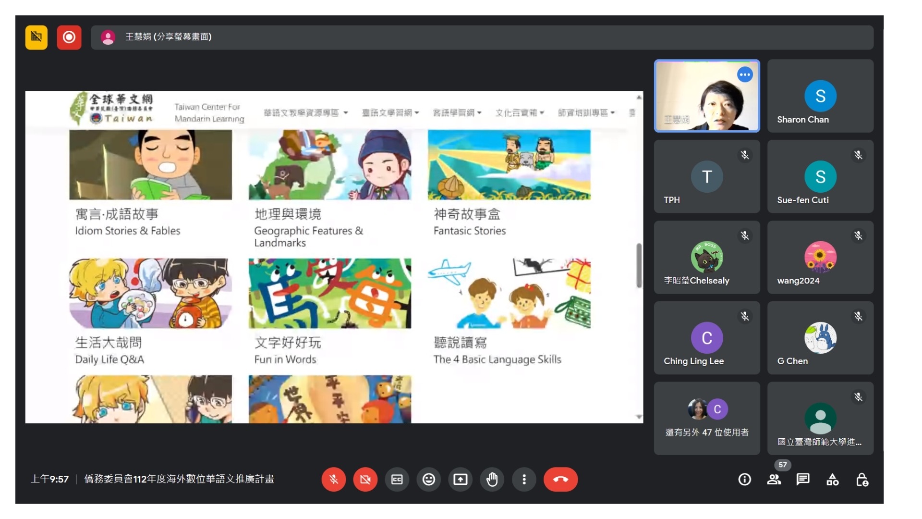Toggle microphone mute button
The width and height of the screenshot is (922, 519).
tap(333, 479)
